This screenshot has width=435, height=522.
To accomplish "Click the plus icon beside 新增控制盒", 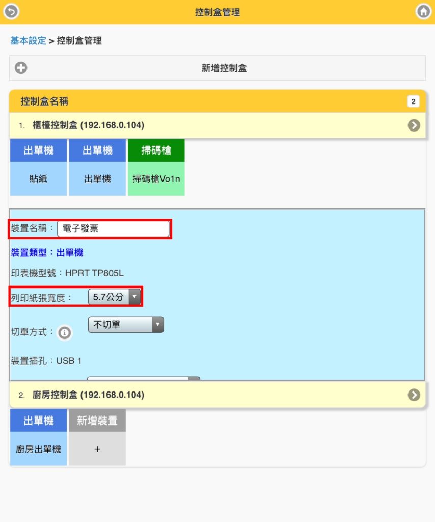I will (21, 68).
